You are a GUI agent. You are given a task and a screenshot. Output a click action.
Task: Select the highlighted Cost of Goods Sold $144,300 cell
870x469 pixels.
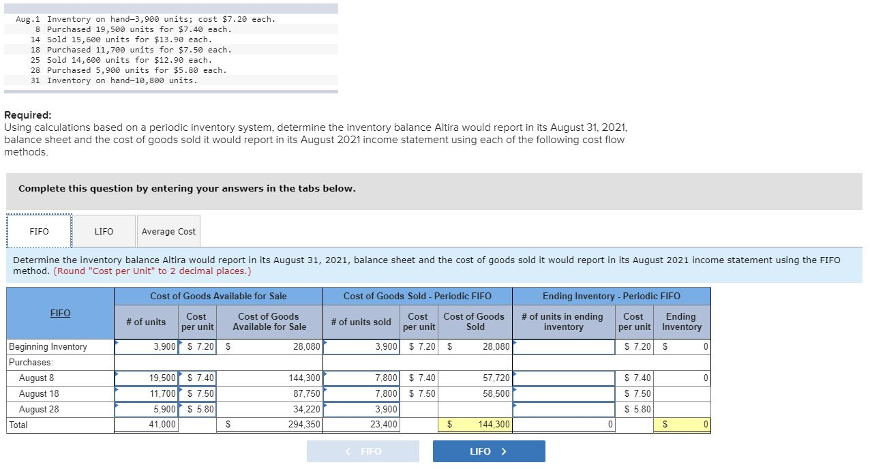(475, 425)
